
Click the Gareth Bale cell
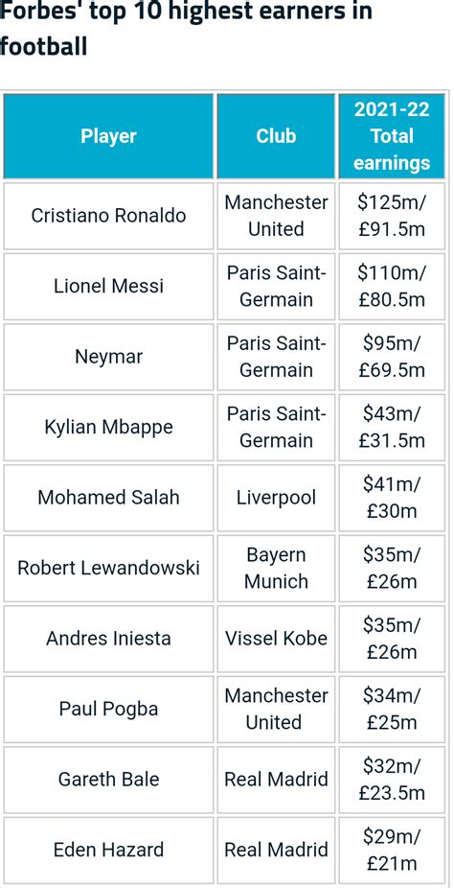click(108, 780)
